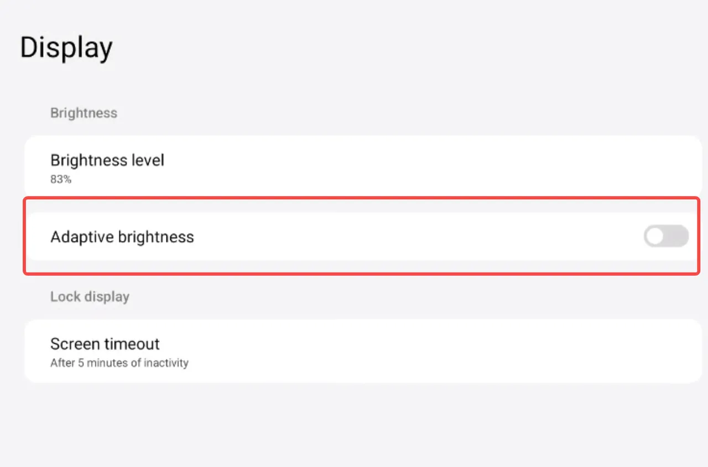Viewport: 708px width, 467px height.
Task: Click the Brightness section header
Action: [x=84, y=113]
